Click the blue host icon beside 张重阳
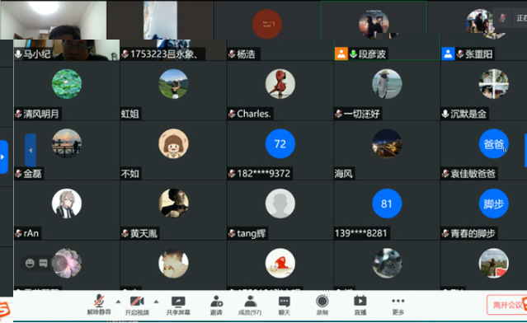Viewport: 527px width, 323px height. (x=448, y=54)
